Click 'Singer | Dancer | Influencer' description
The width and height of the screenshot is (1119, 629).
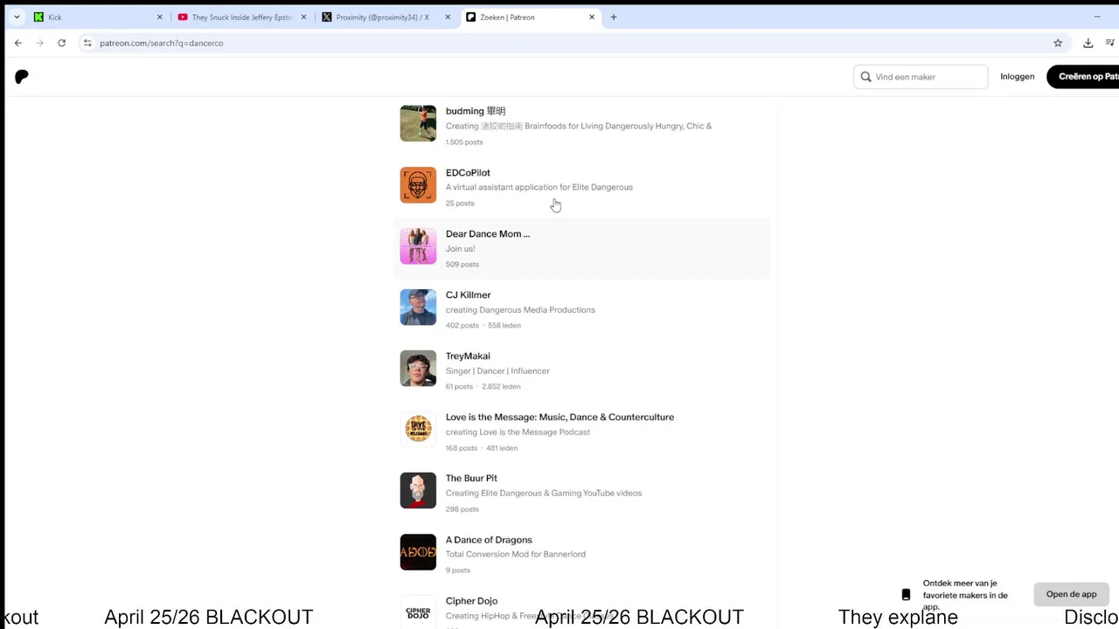tap(497, 371)
